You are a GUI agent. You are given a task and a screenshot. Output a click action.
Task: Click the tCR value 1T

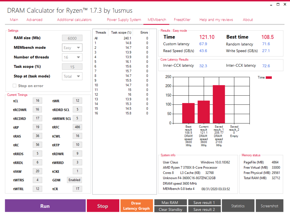[77, 189]
